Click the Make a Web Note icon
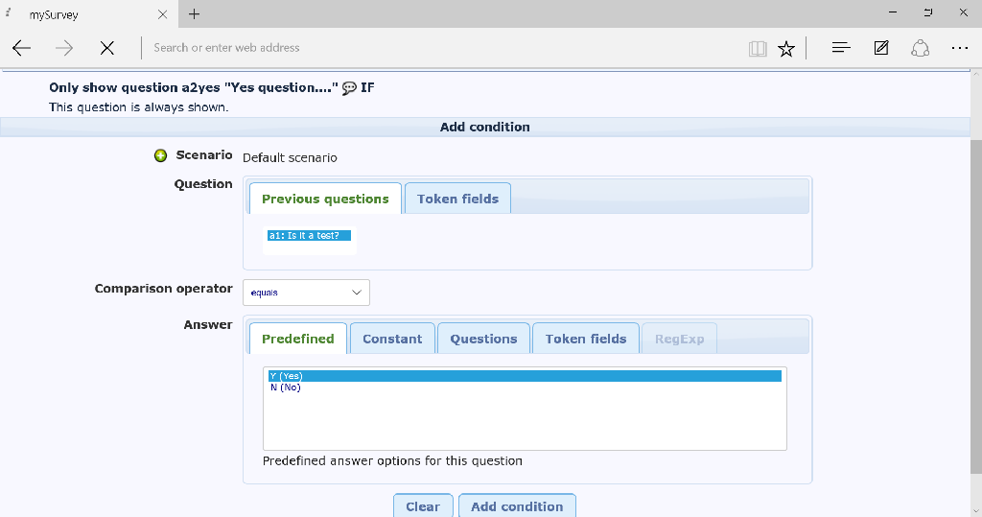This screenshot has width=982, height=517. [x=881, y=48]
